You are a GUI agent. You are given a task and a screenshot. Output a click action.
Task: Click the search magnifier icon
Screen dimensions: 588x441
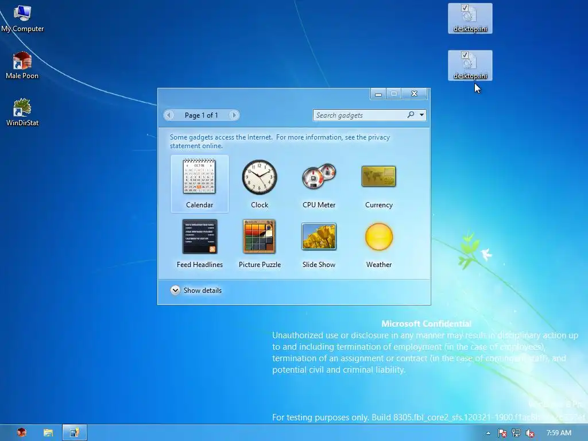[x=411, y=115]
